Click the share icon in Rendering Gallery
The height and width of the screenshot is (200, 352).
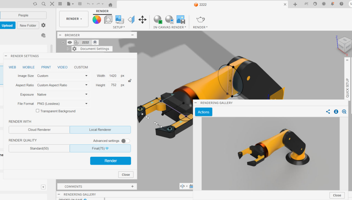click(328, 112)
